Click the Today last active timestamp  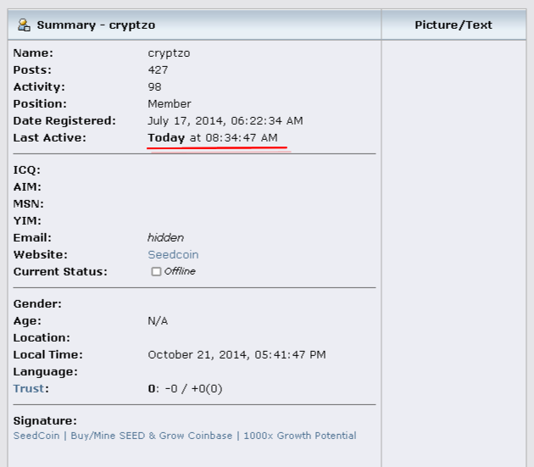pyautogui.click(x=213, y=137)
